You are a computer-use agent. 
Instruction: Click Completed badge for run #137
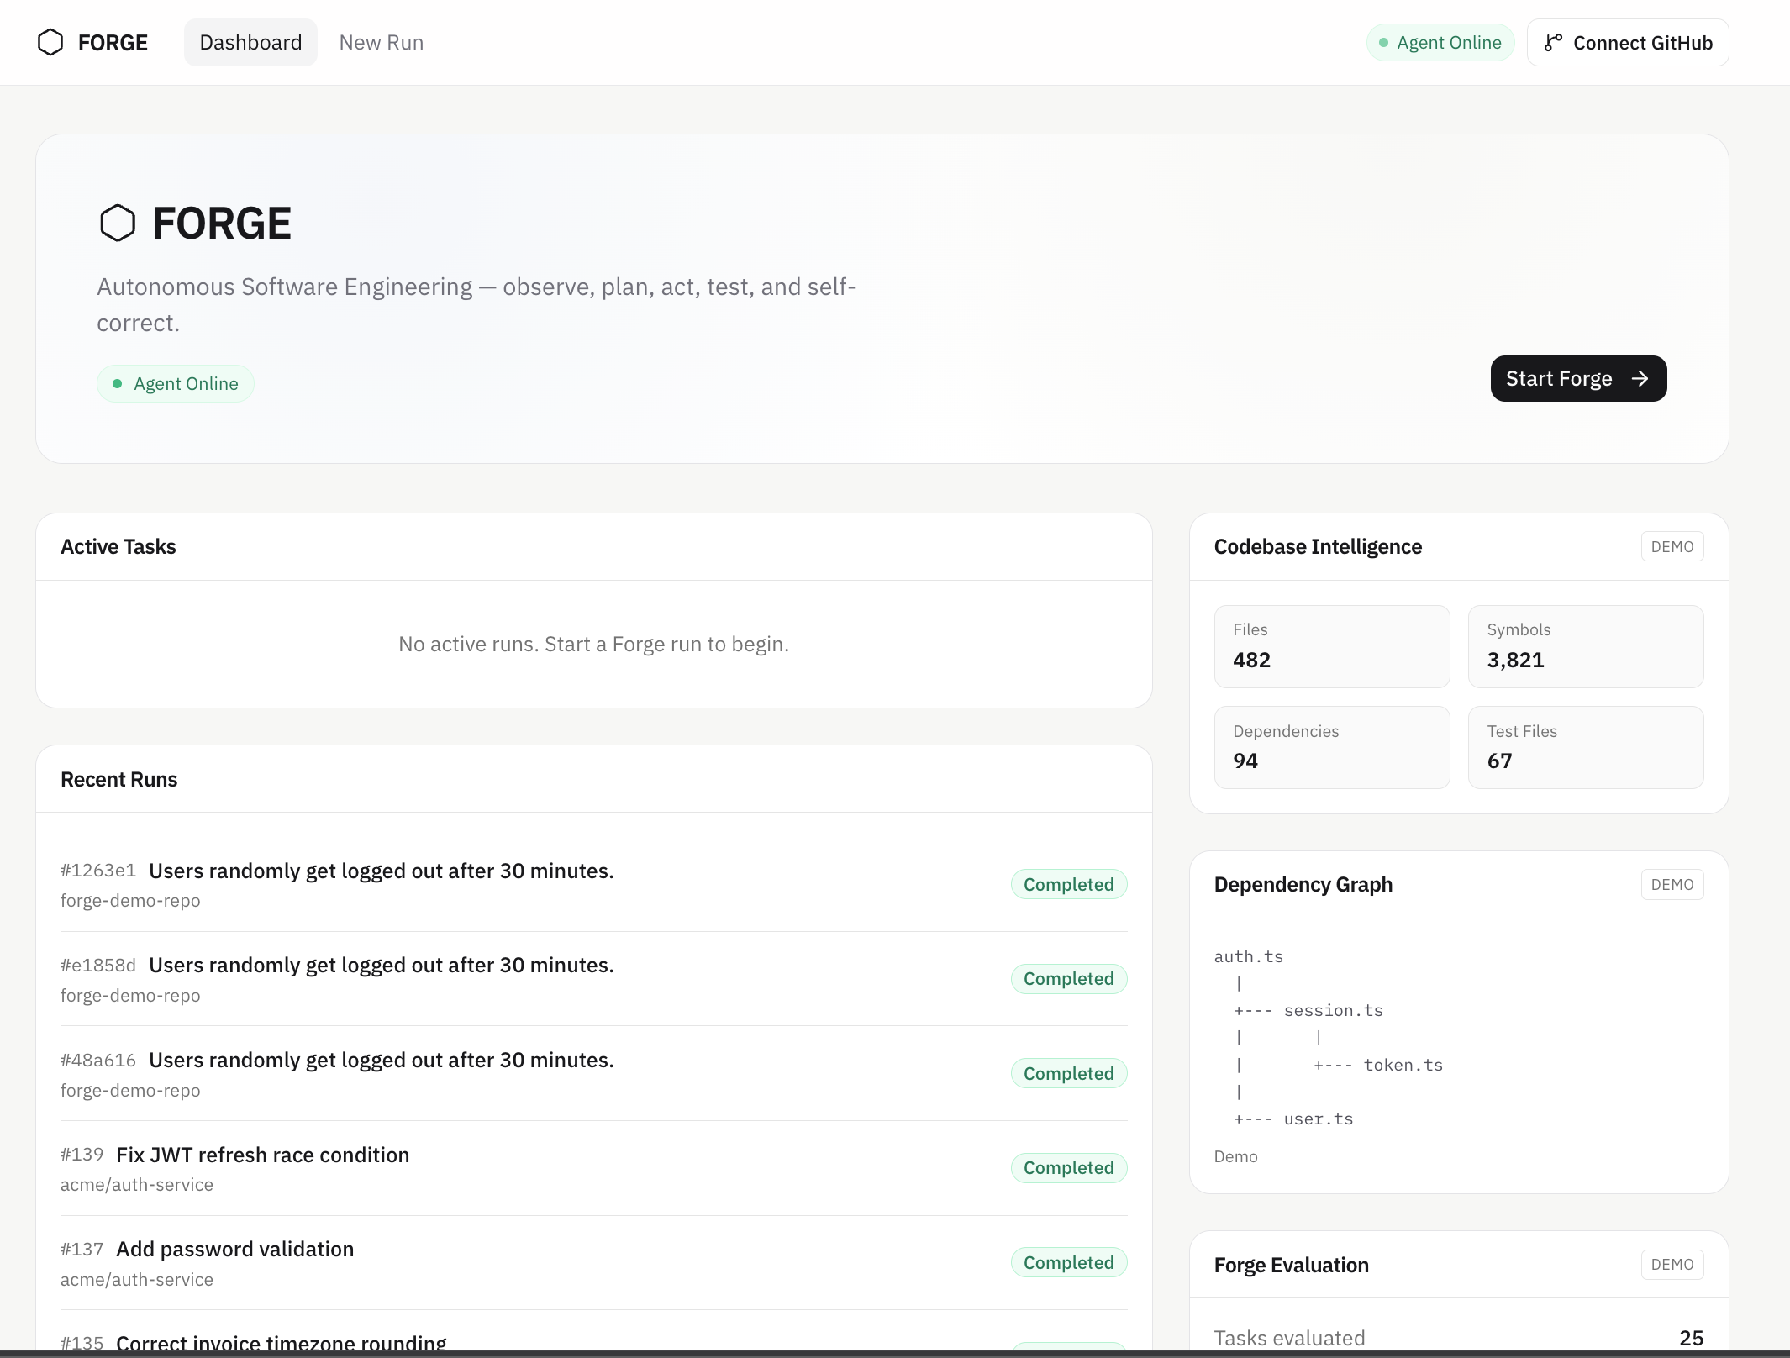[1069, 1262]
